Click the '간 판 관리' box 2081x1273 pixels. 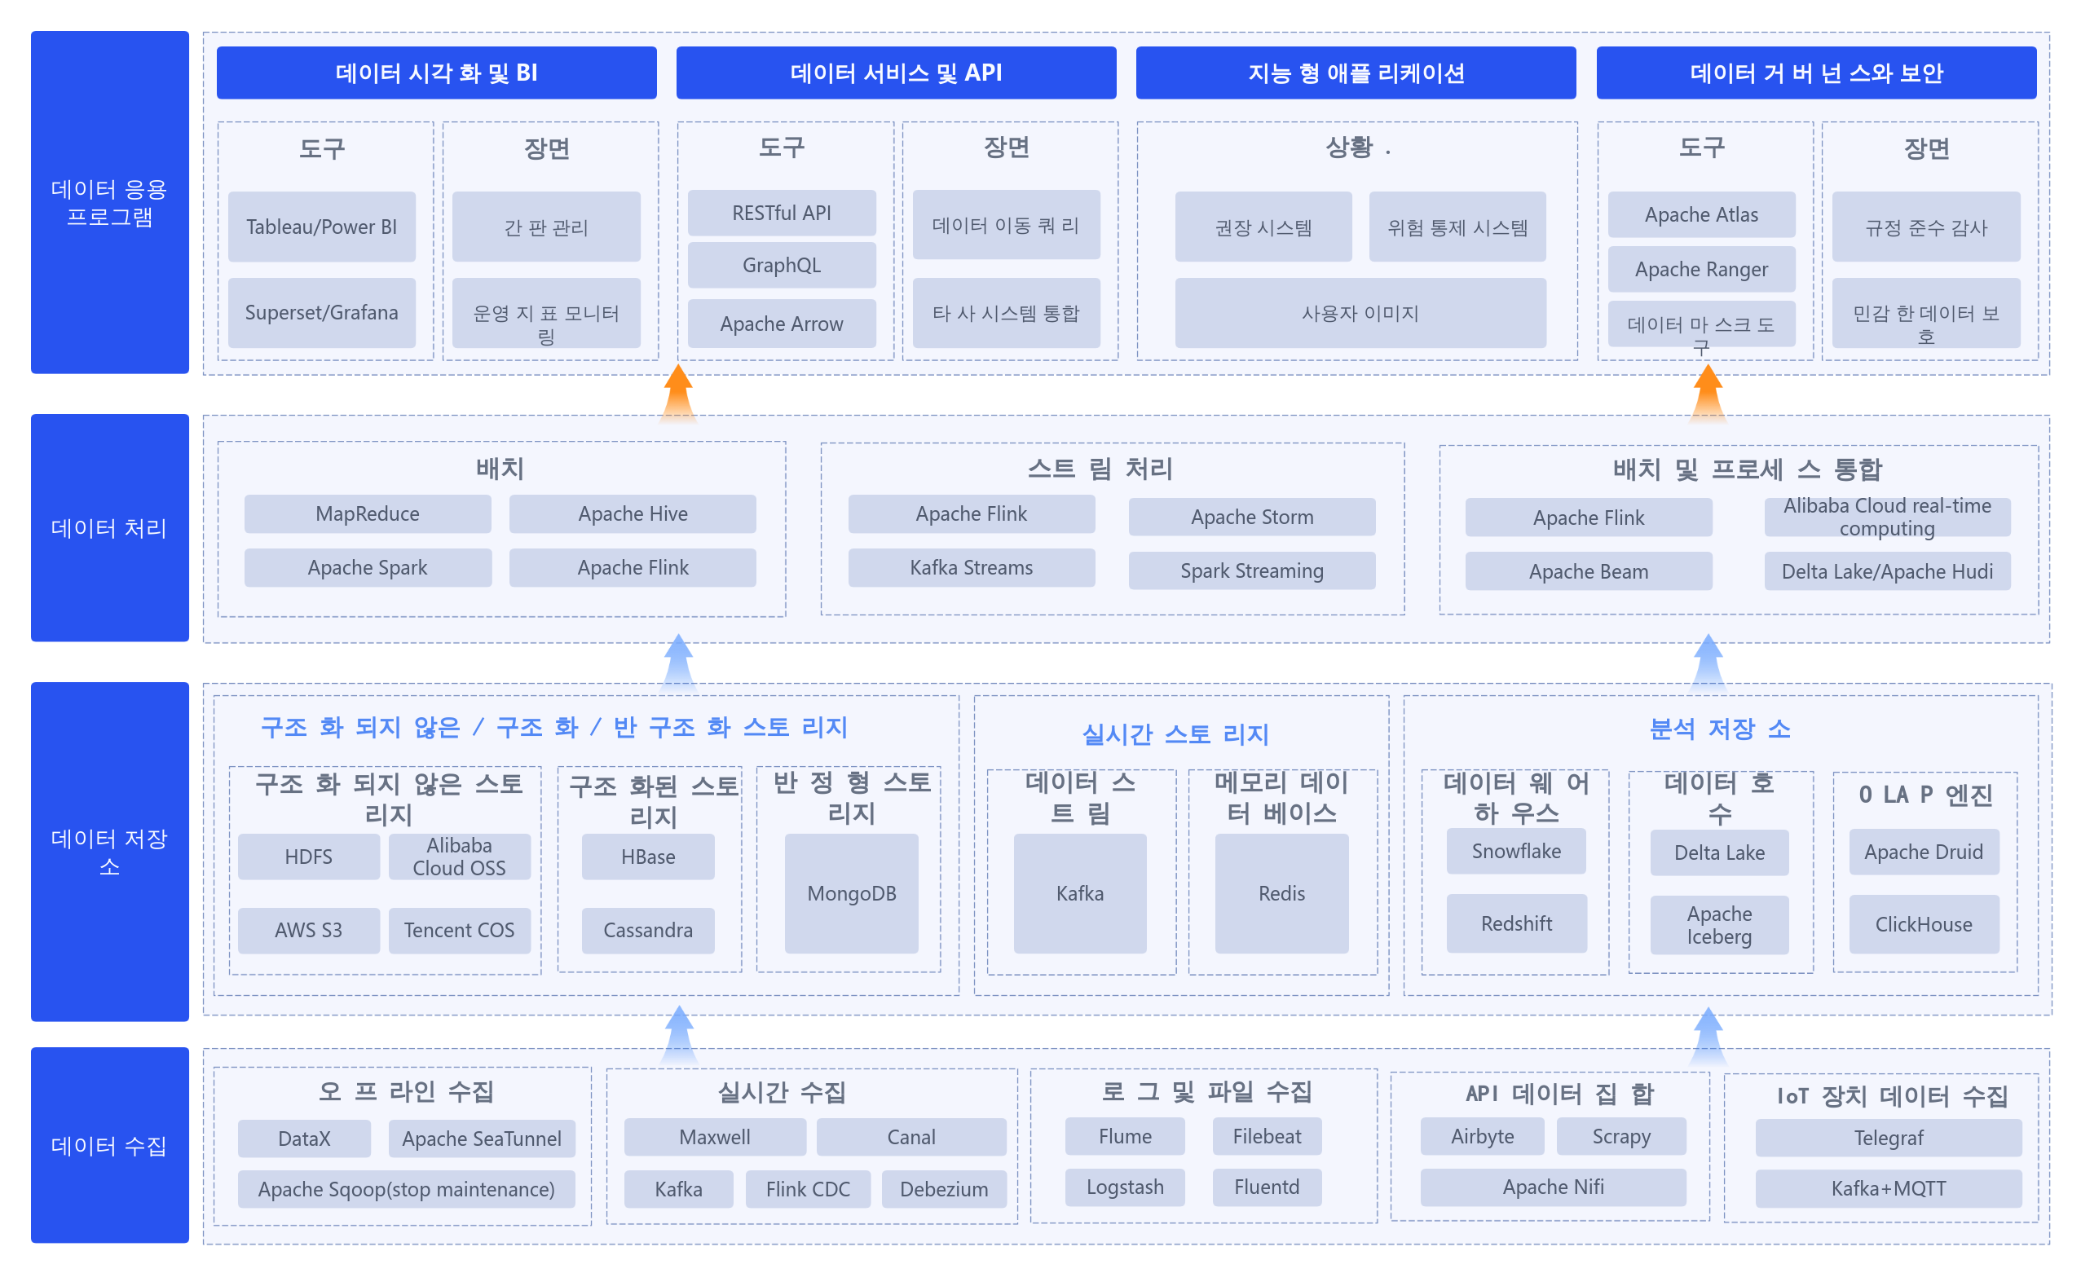pos(546,227)
